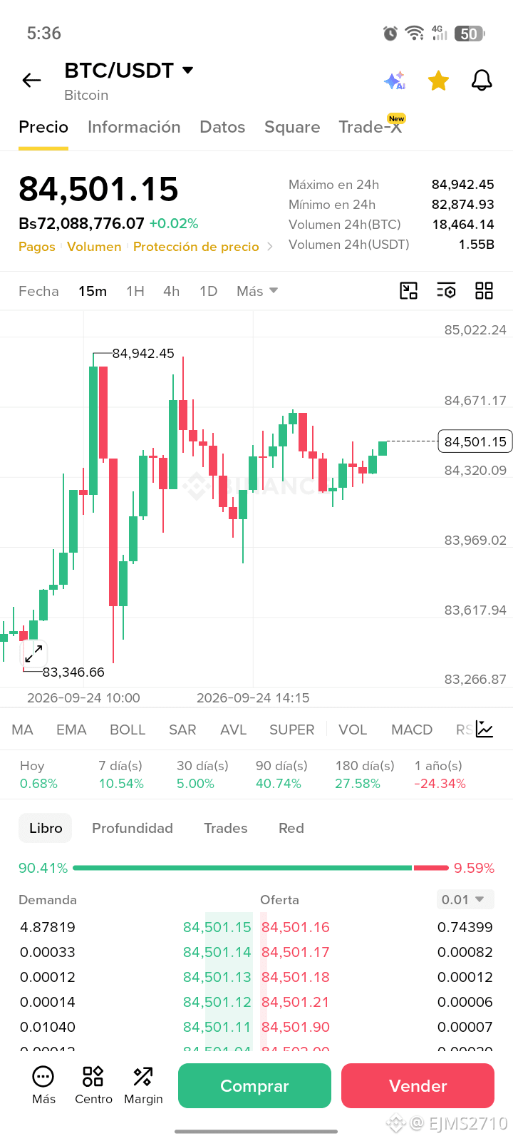Open the four-square grid layout icon

coord(484,290)
